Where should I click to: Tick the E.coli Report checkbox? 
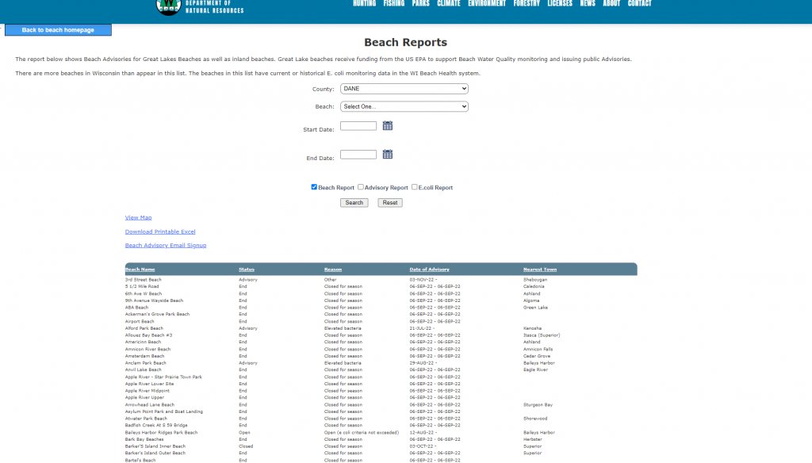pyautogui.click(x=414, y=187)
